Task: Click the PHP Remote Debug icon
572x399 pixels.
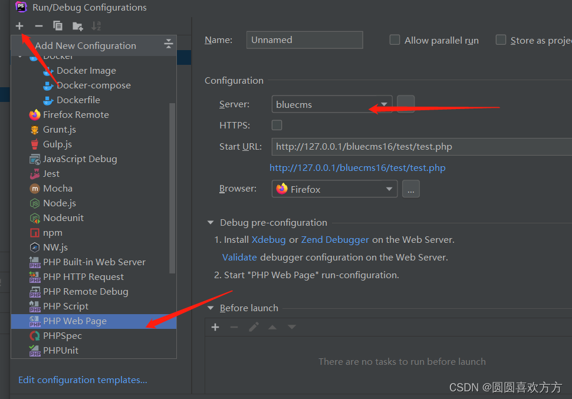Action: click(x=35, y=292)
